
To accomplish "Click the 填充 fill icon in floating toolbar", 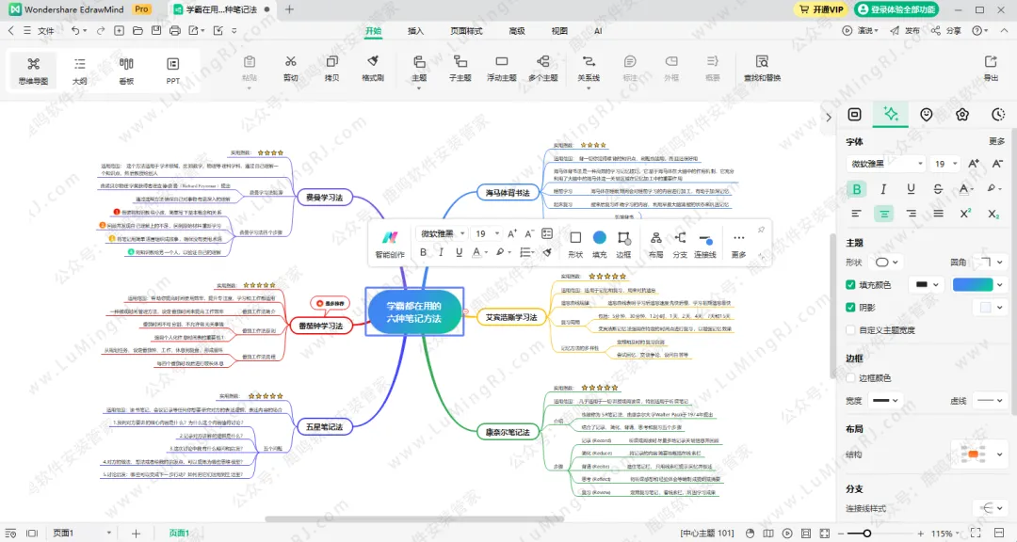I will [600, 242].
